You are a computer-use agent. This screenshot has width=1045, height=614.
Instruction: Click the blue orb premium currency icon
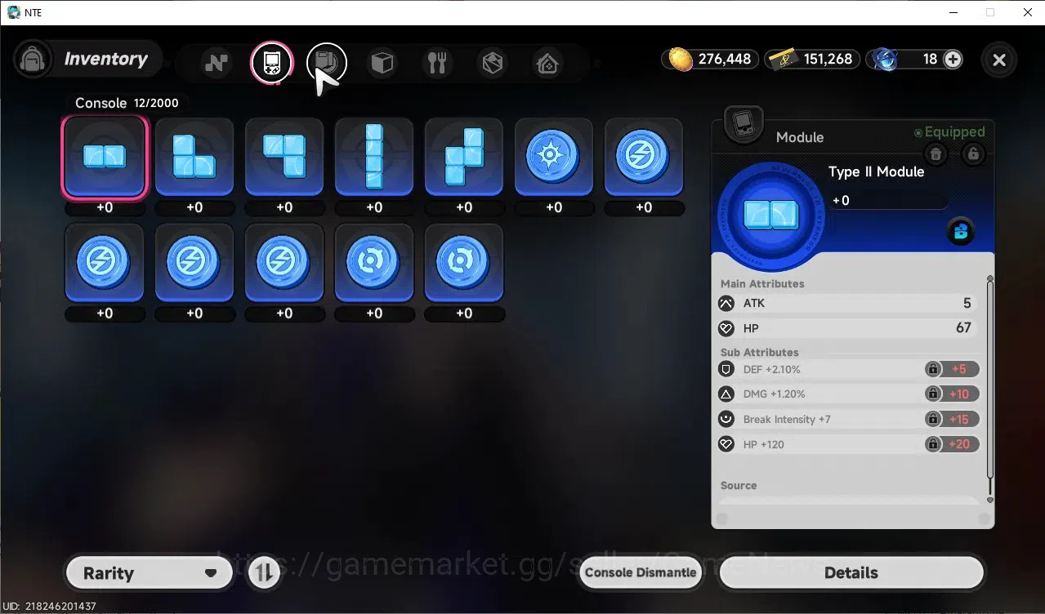point(885,59)
